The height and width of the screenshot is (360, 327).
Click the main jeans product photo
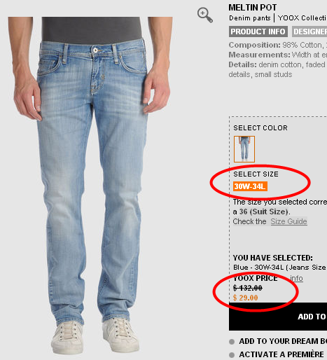(90, 186)
